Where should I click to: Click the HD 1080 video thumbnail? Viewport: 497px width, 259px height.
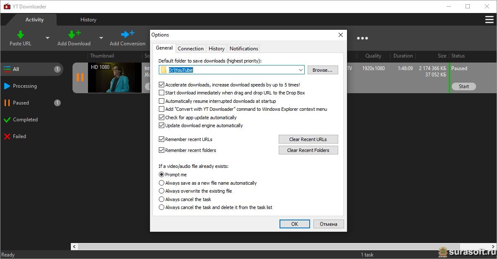pyautogui.click(x=115, y=78)
